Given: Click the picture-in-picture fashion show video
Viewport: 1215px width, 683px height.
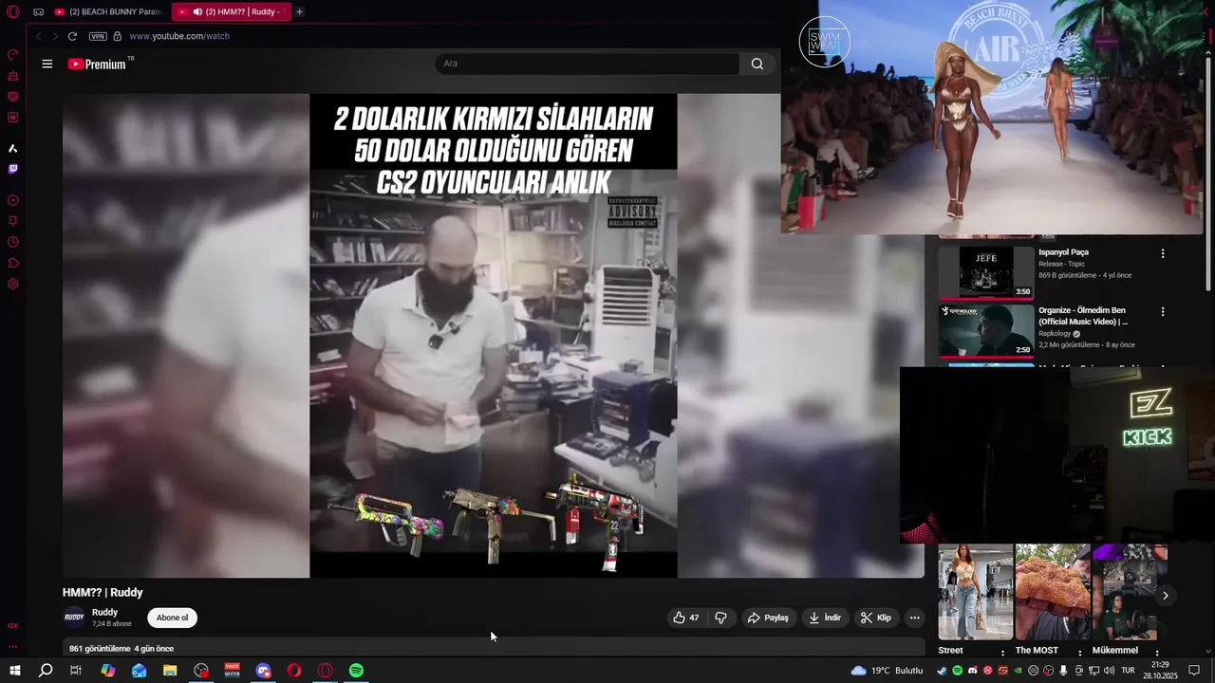Looking at the screenshot, I should coord(992,117).
